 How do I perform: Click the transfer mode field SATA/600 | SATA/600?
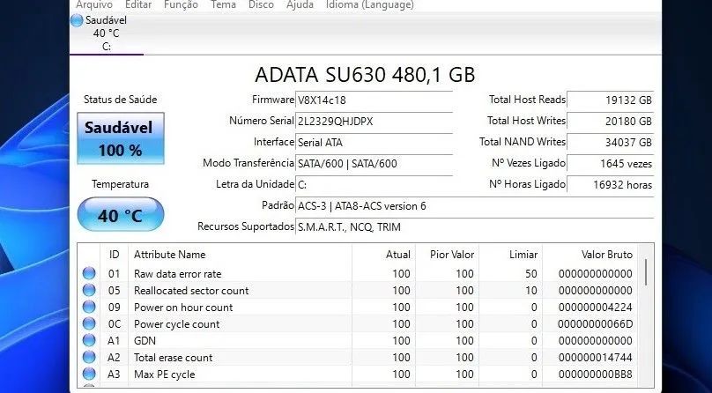(375, 163)
